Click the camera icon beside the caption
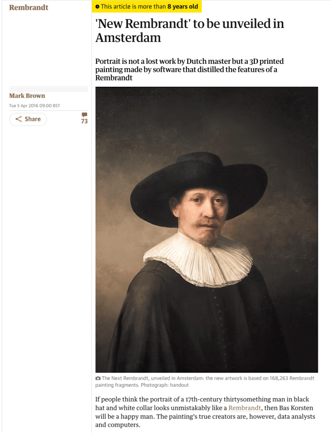 [x=98, y=378]
